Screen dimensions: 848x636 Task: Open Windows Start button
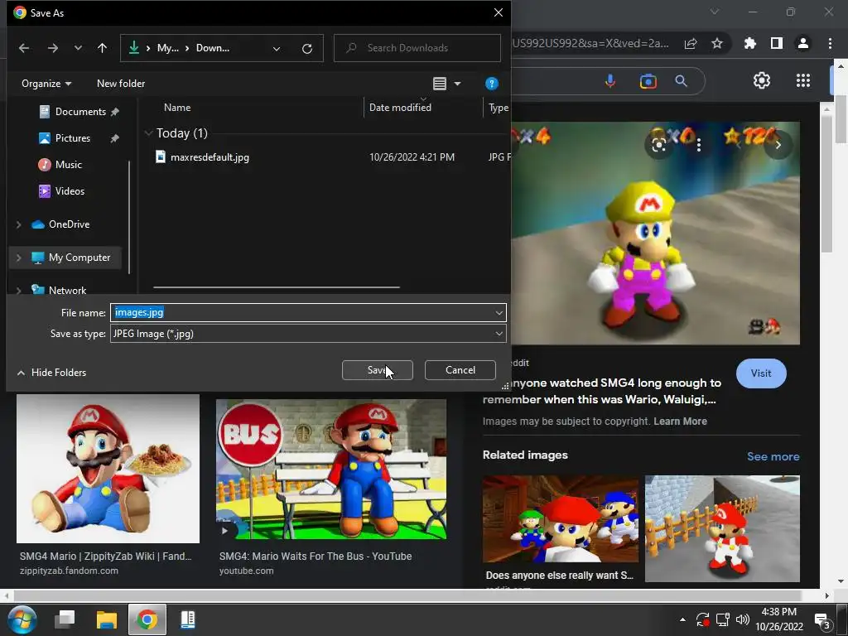click(x=22, y=619)
